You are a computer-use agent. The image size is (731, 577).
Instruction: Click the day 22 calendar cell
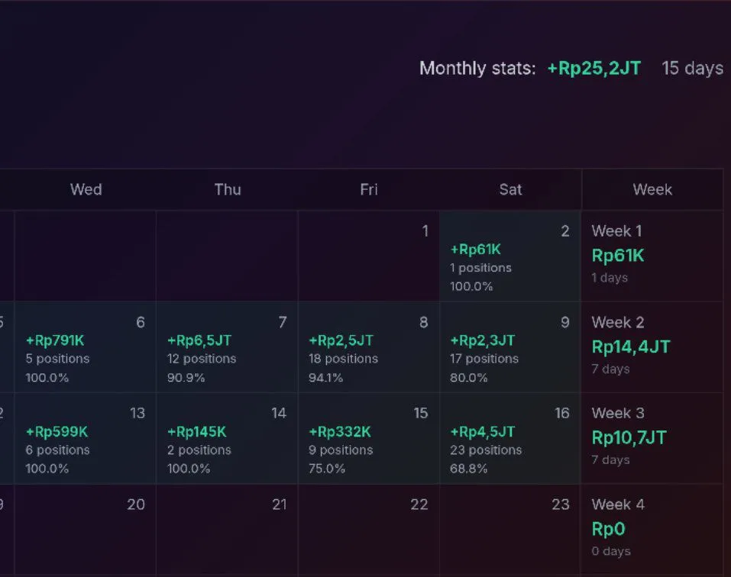click(x=368, y=530)
